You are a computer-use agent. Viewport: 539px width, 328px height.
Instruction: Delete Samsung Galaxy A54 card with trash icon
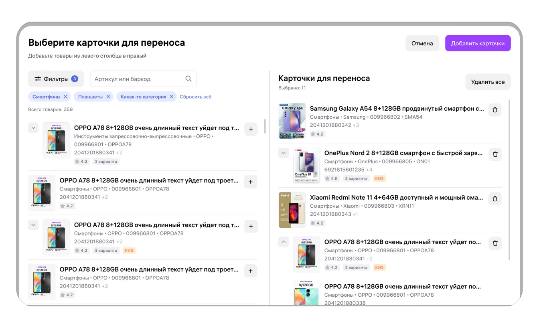(495, 110)
